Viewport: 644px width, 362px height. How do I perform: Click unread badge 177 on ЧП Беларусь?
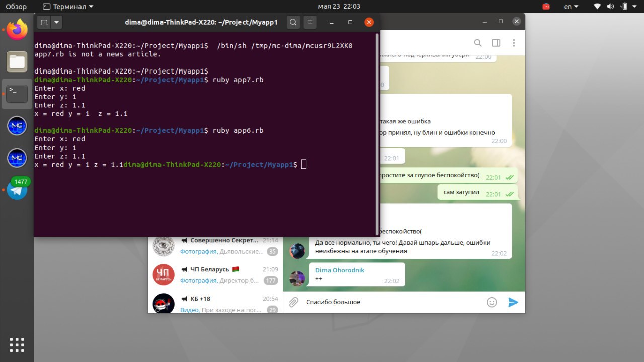click(x=271, y=280)
